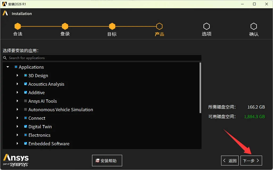
Task: Click the 合法 step hexagon icon
Action: point(18,26)
